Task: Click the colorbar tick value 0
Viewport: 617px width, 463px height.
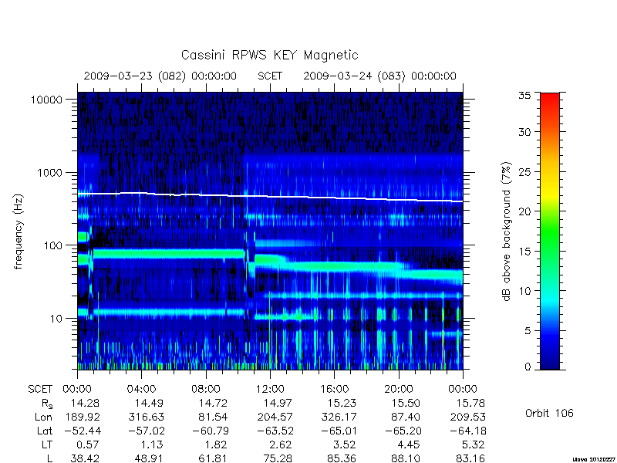Action: click(x=528, y=367)
